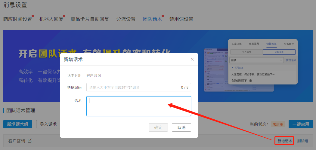316x150 pixels.
Task: Click inside the 话术 text area
Action: [138, 106]
